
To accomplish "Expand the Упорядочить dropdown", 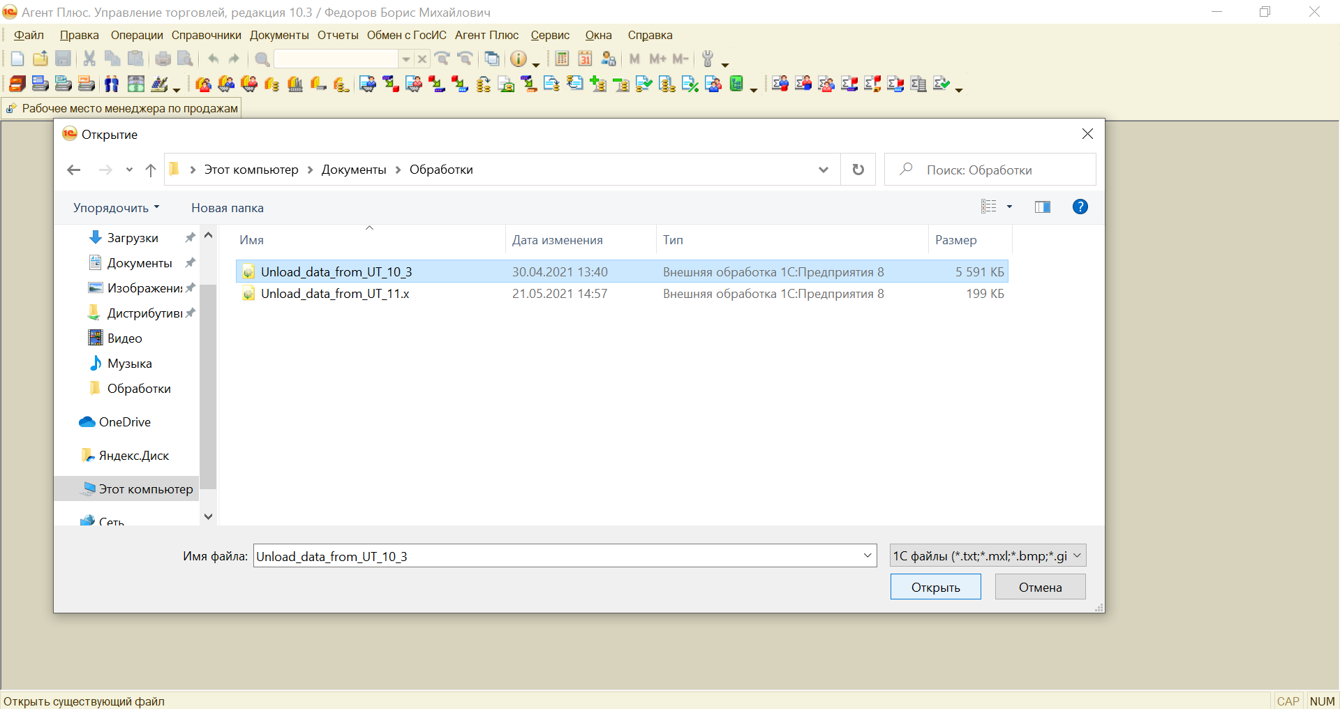I will (x=117, y=207).
